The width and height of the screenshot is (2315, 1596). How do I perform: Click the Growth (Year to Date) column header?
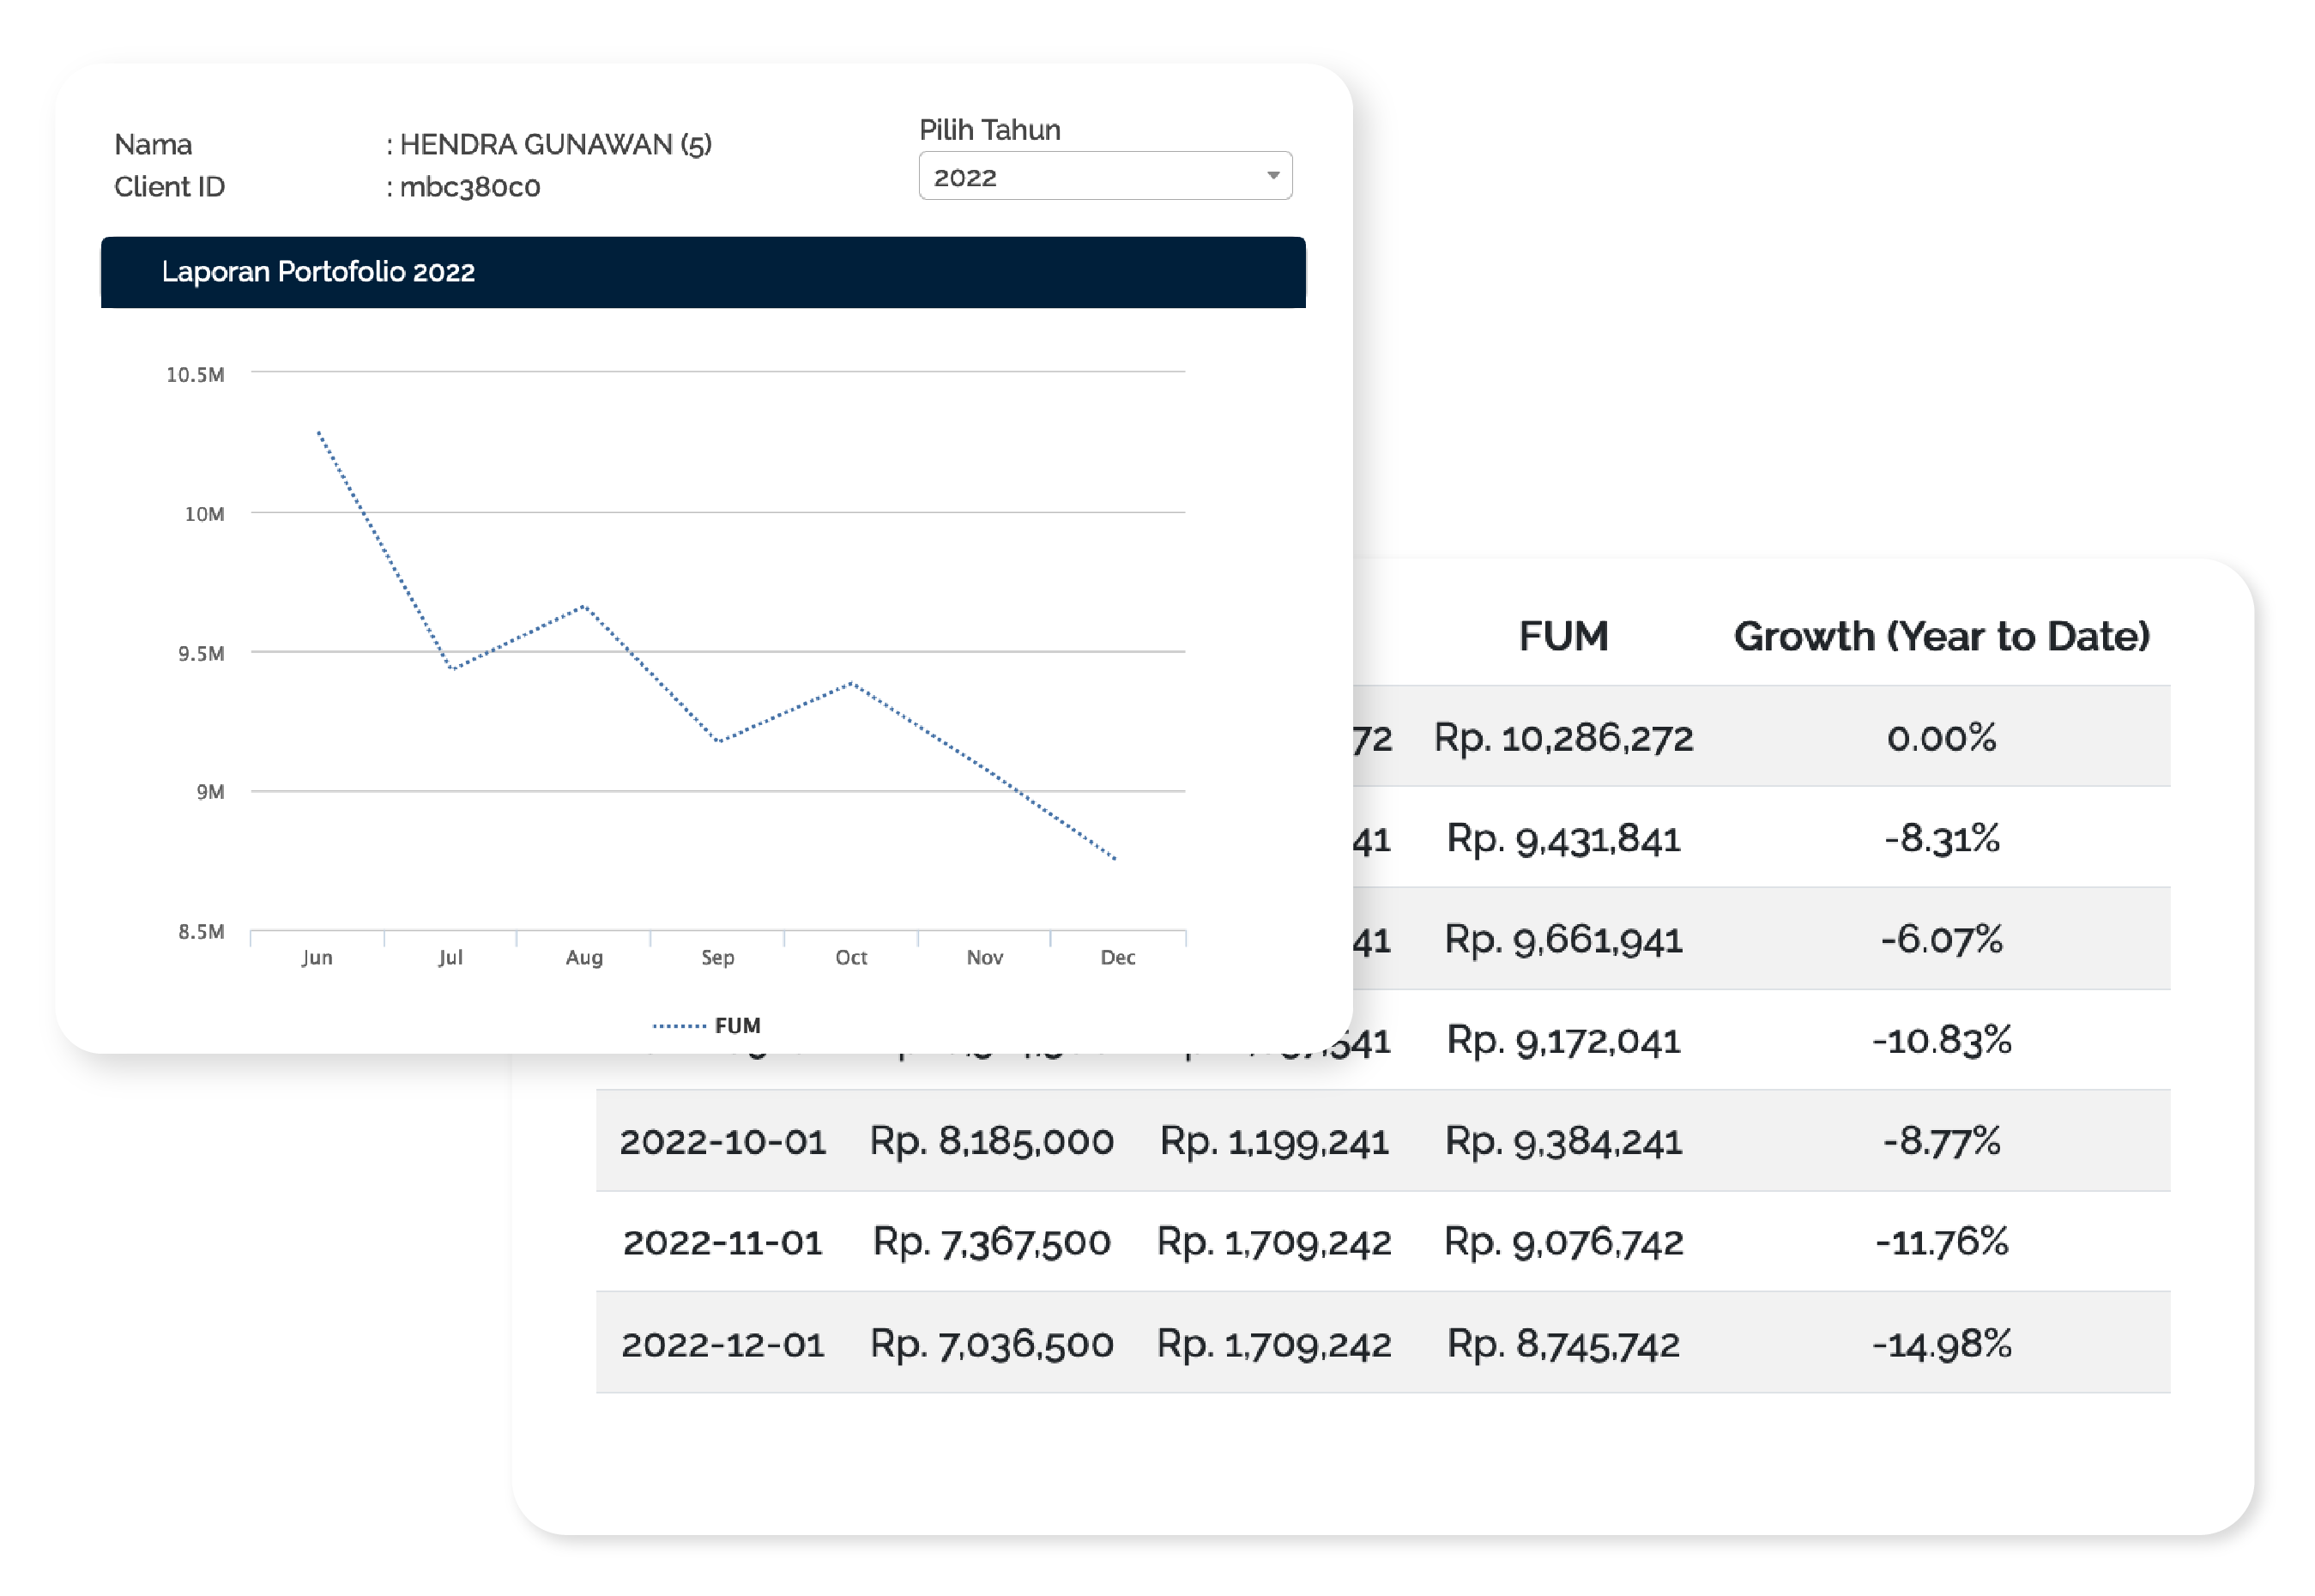(x=1940, y=636)
